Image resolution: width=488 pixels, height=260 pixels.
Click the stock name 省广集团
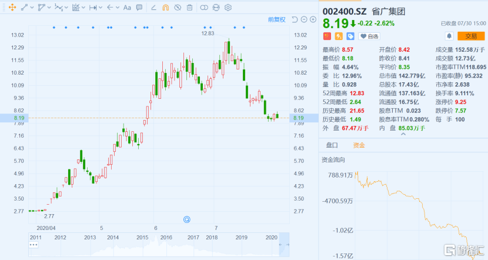[389, 12]
